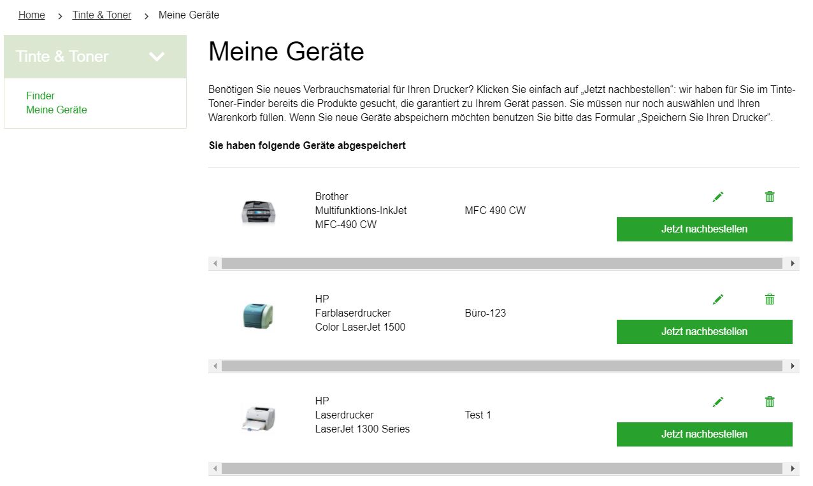Reorder supplies for Brother MFC 490 CW
Viewport: 813px width, 486px height.
pos(704,229)
